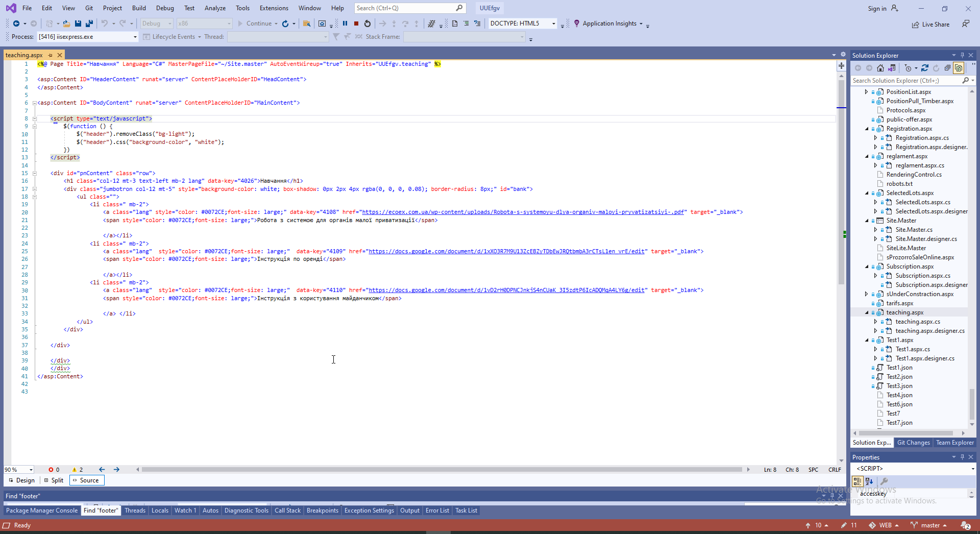Click the pending changes pencil indicator
Viewport: 980px width, 534px height.
tap(849, 525)
